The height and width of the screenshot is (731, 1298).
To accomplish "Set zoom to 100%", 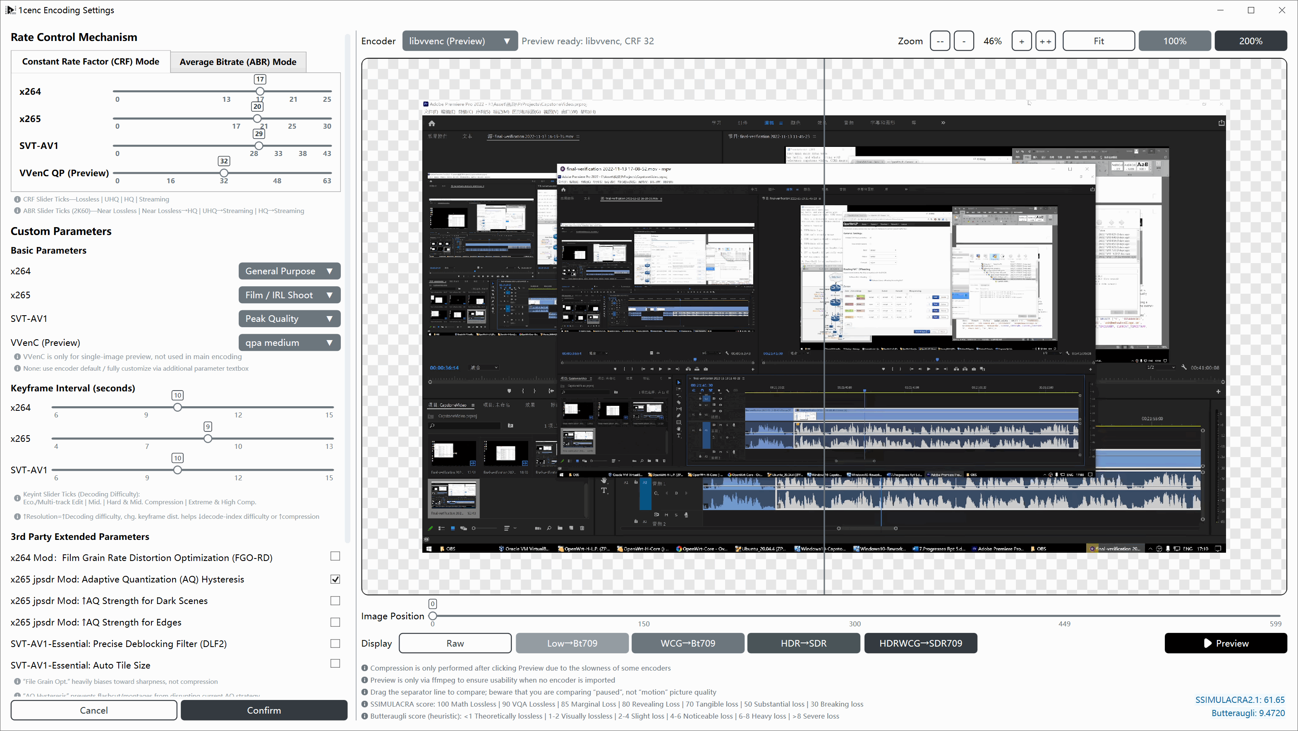I will [x=1175, y=41].
